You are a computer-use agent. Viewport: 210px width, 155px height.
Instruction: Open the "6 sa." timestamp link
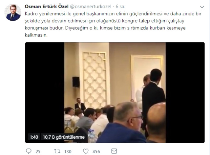coord(120,7)
